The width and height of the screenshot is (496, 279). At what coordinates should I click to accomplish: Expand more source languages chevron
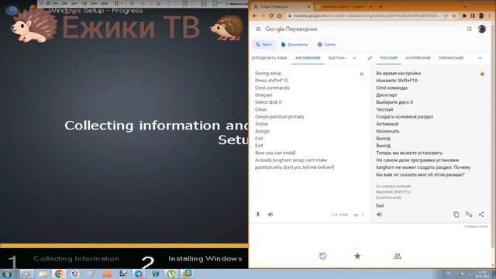pos(354,58)
